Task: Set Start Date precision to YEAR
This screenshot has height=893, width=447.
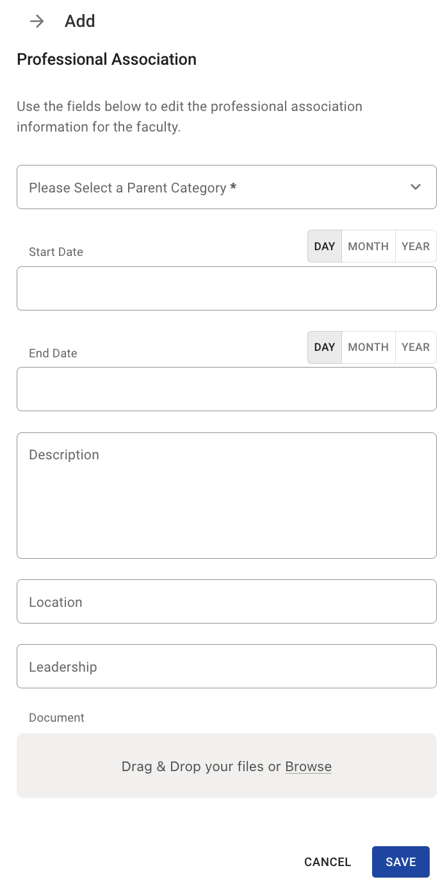Action: (416, 246)
